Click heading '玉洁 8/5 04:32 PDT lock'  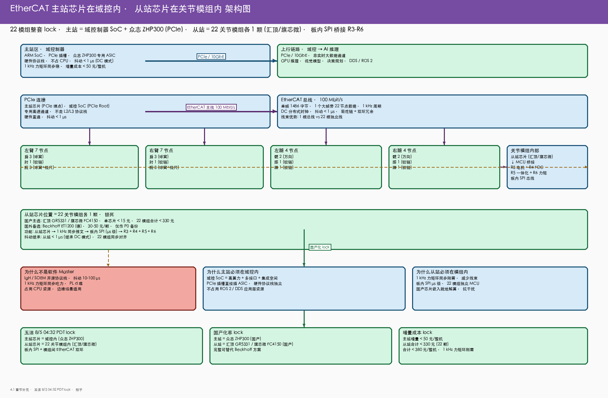click(x=50, y=333)
